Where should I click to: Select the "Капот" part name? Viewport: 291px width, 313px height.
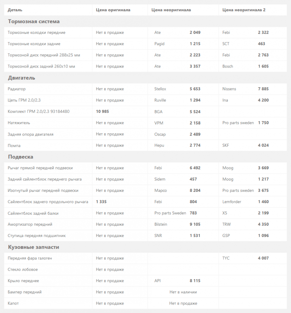tap(13, 303)
